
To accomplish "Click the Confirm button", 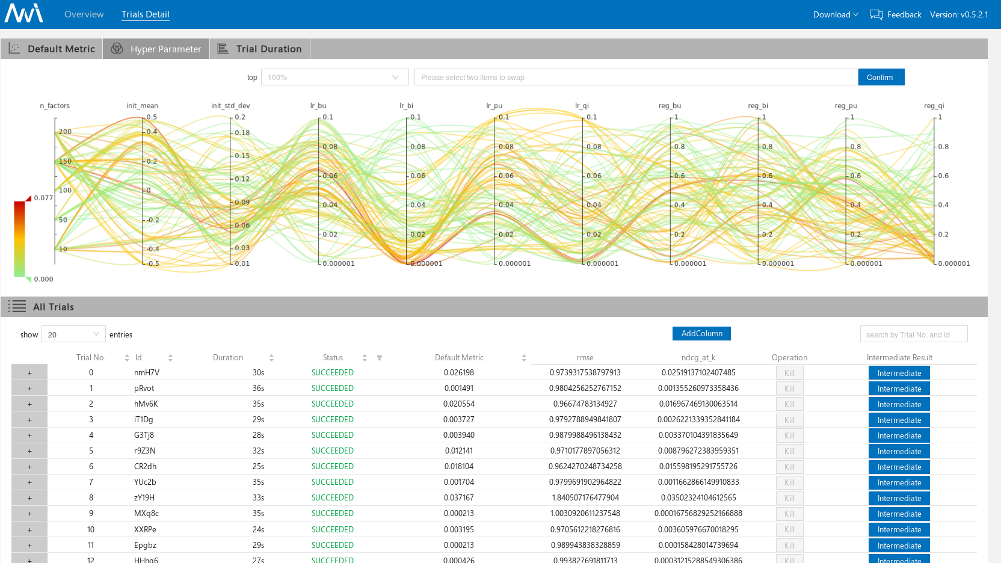I will (x=881, y=77).
